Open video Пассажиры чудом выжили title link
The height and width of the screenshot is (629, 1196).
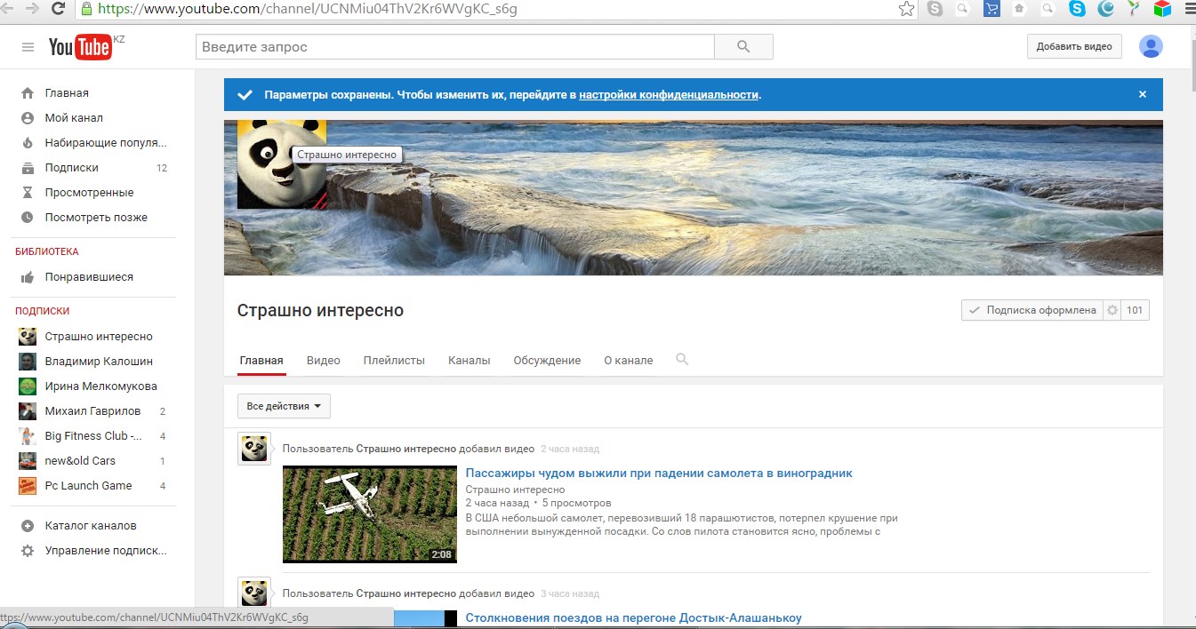click(x=659, y=474)
